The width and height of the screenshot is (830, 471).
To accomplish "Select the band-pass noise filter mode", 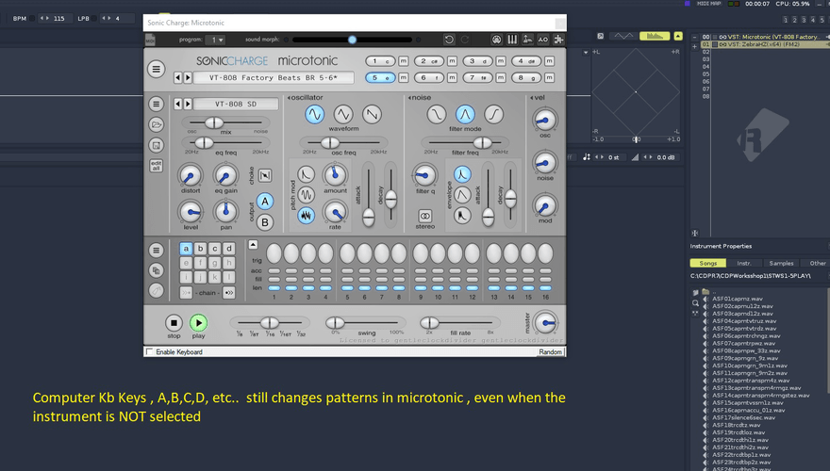I will [x=465, y=114].
